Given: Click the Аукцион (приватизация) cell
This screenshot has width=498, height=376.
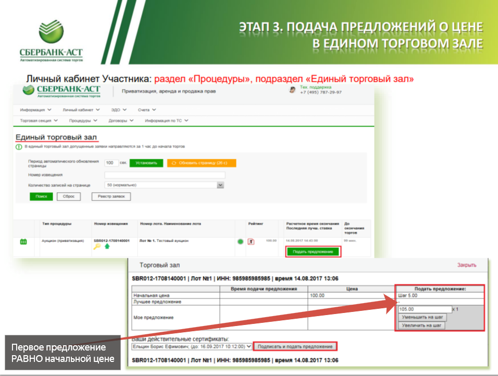Looking at the screenshot, I should pyautogui.click(x=63, y=241).
